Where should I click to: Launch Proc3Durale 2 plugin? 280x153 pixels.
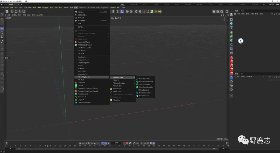pyautogui.click(x=92, y=94)
